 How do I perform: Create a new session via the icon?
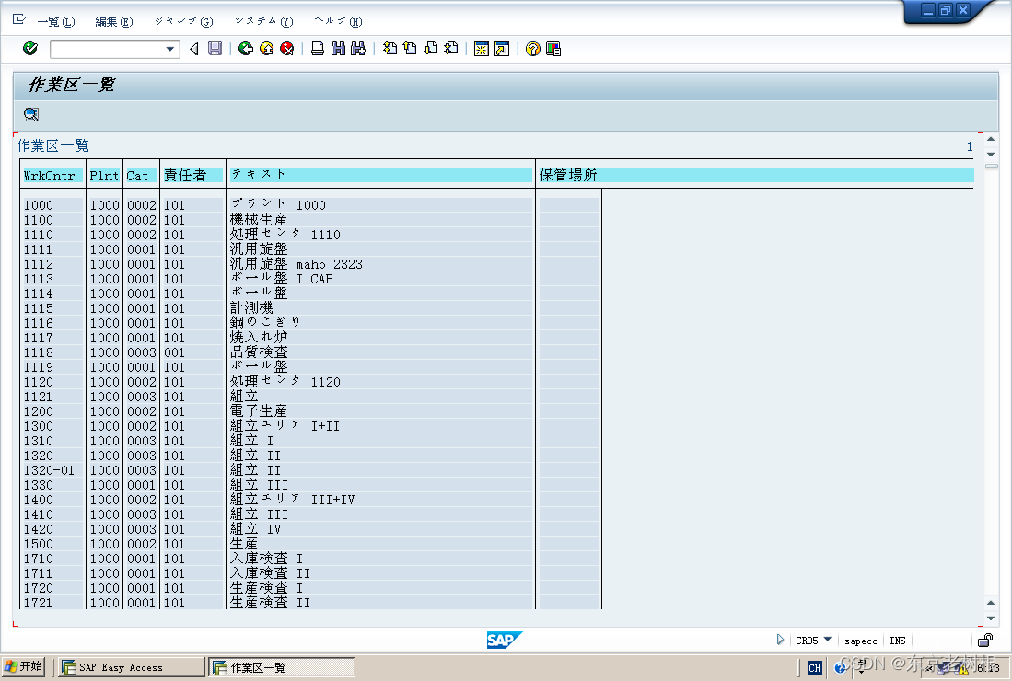[482, 48]
